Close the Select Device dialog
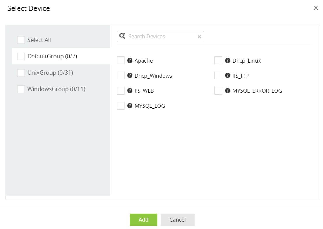The image size is (323, 229). (316, 8)
